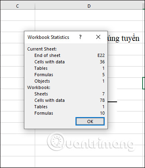
Task: Click the Current Sheet label
Action: pyautogui.click(x=42, y=49)
